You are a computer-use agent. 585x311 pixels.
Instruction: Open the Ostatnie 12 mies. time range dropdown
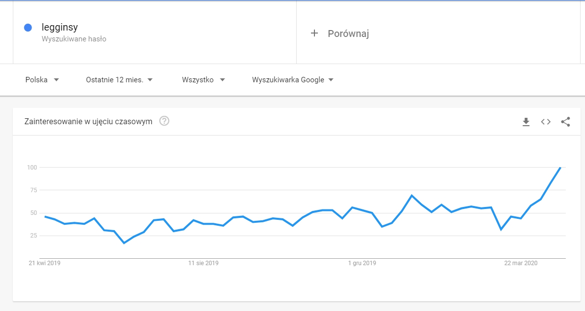119,80
